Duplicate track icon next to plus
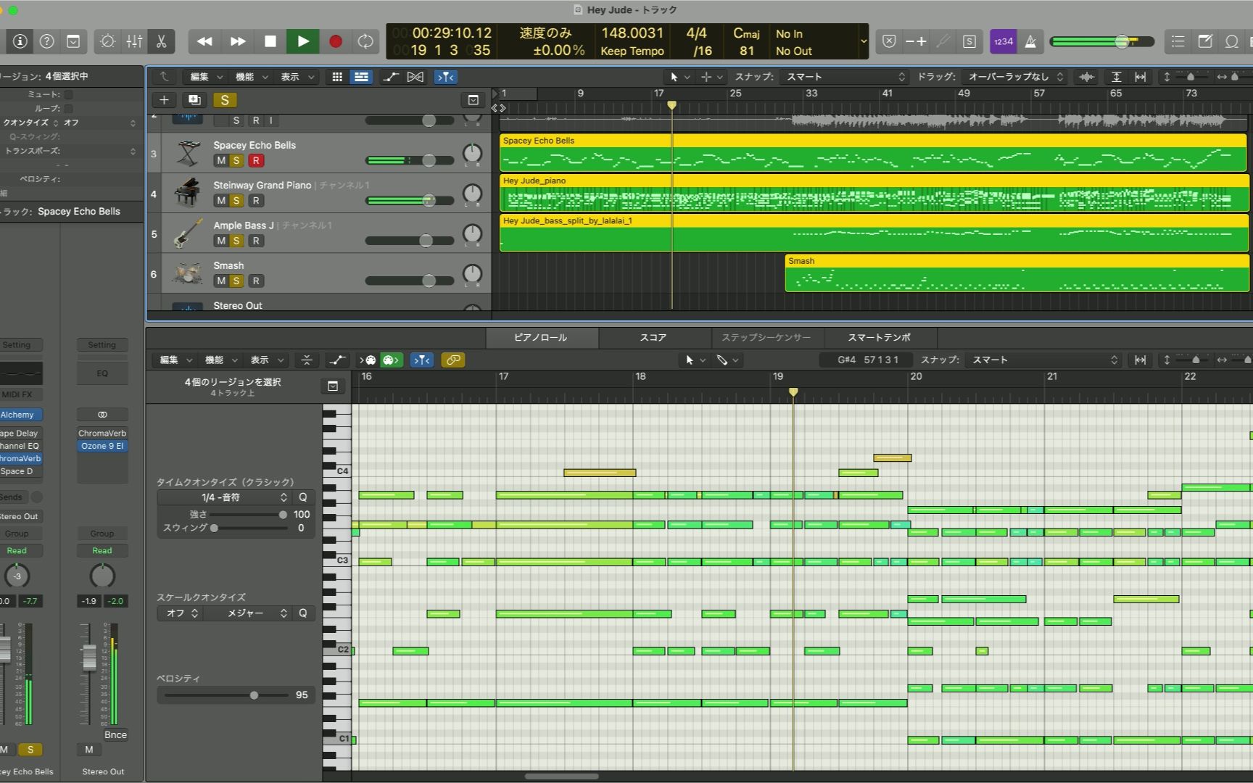Viewport: 1253px width, 783px height. [x=194, y=100]
